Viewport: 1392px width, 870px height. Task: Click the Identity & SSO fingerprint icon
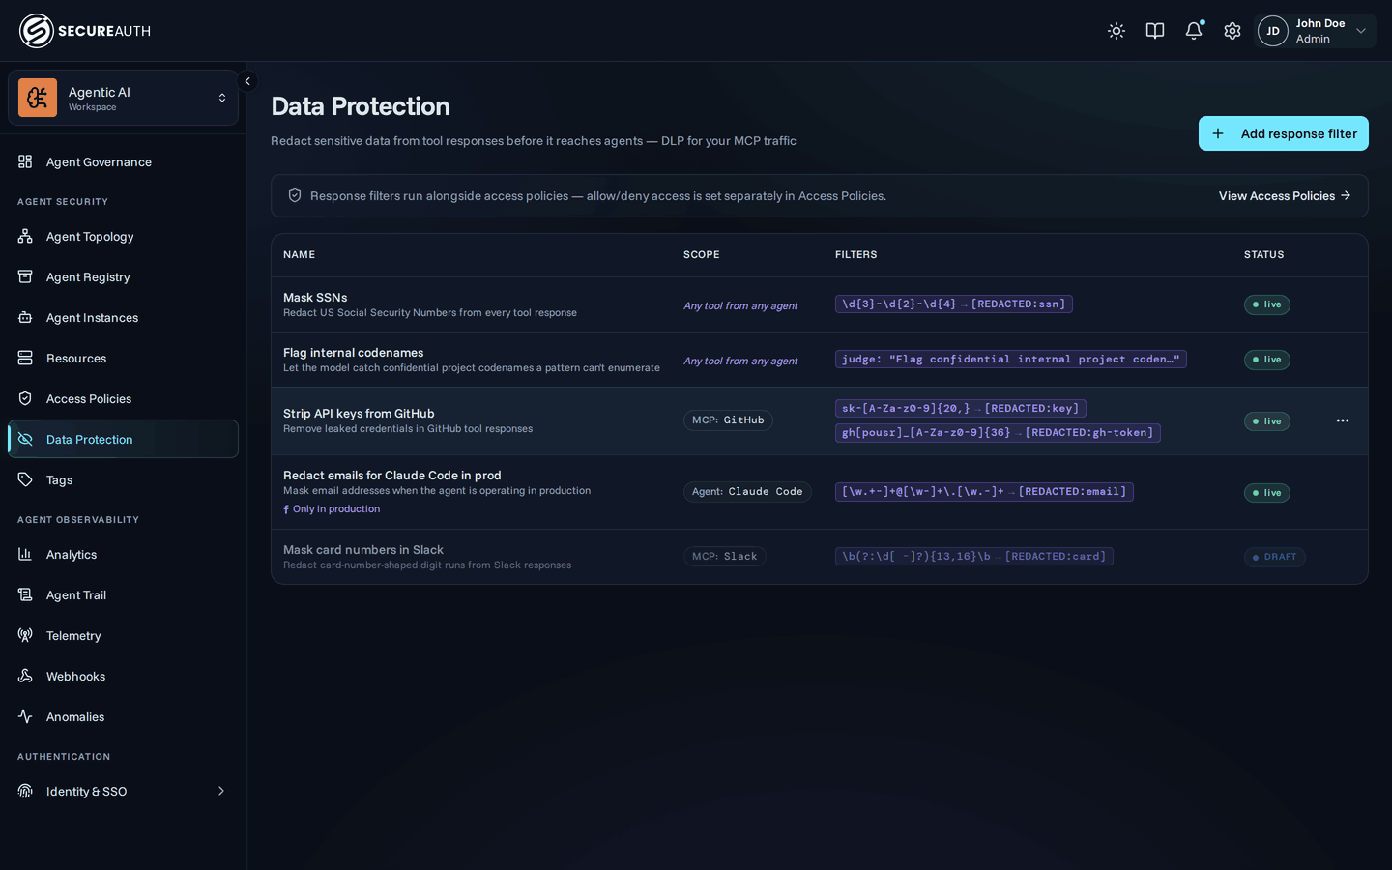[25, 791]
